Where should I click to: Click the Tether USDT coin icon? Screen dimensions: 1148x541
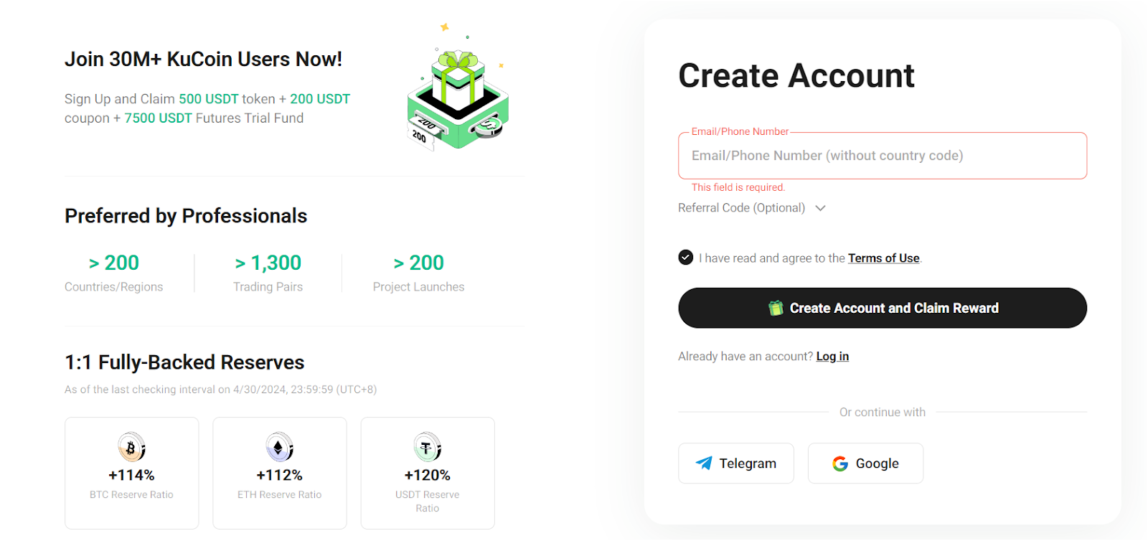[x=428, y=448]
